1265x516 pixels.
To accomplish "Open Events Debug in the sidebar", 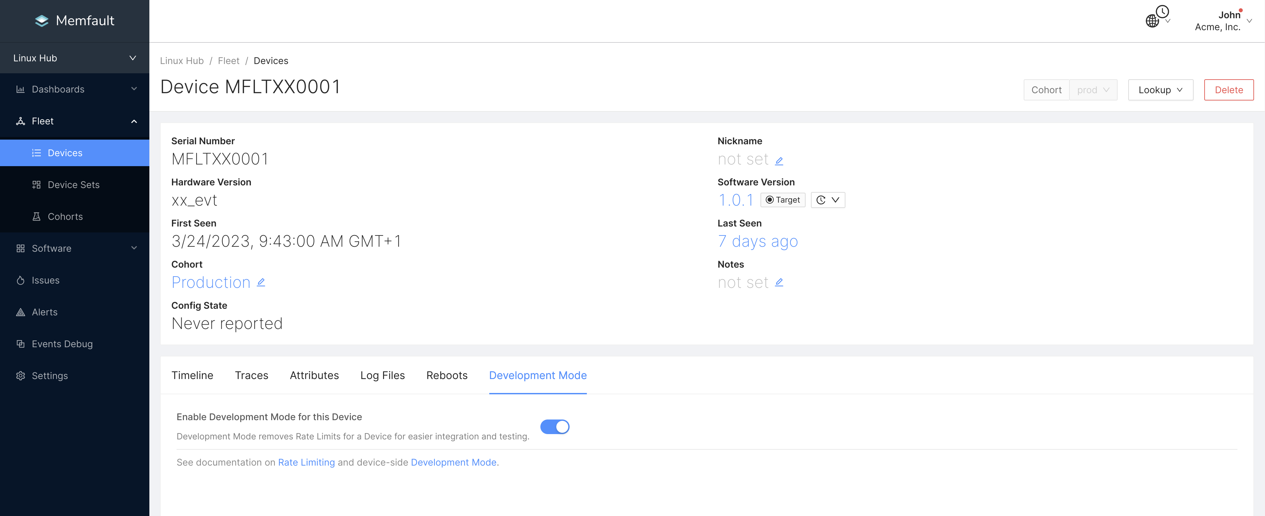I will 62,344.
